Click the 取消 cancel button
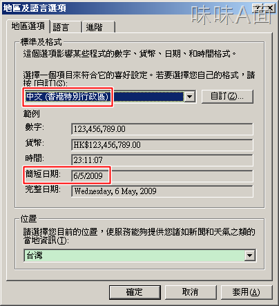The width and height of the screenshot is (279, 306). pos(191,292)
